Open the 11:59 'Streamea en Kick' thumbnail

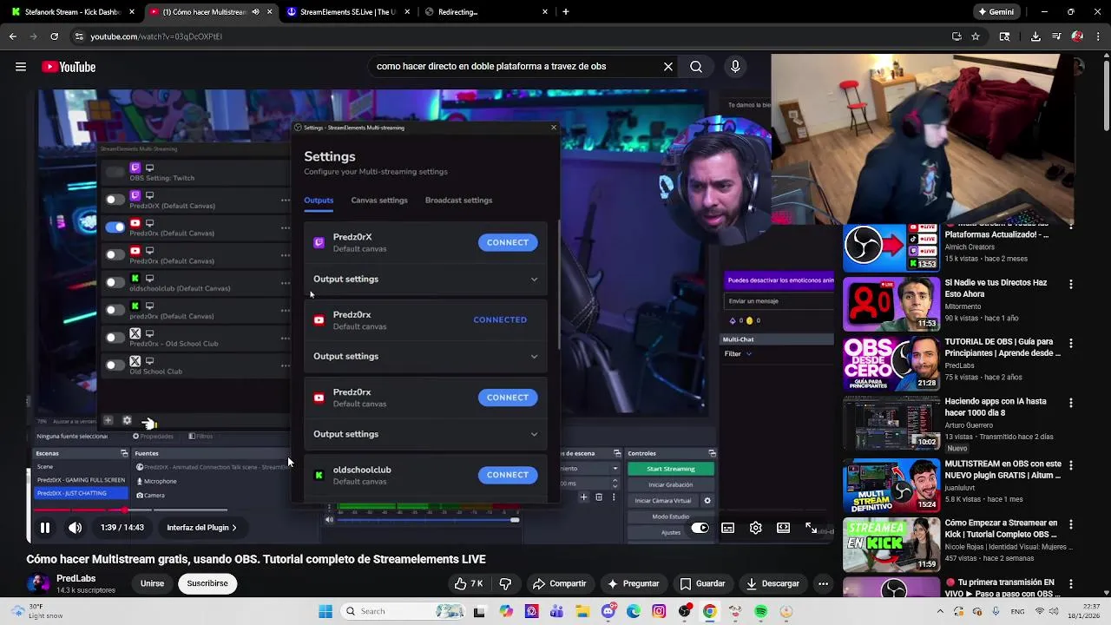[x=891, y=544]
